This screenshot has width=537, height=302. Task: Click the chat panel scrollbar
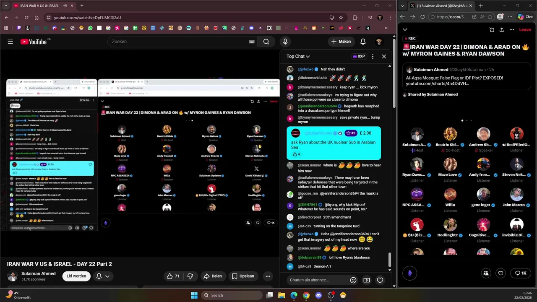pyautogui.click(x=389, y=260)
